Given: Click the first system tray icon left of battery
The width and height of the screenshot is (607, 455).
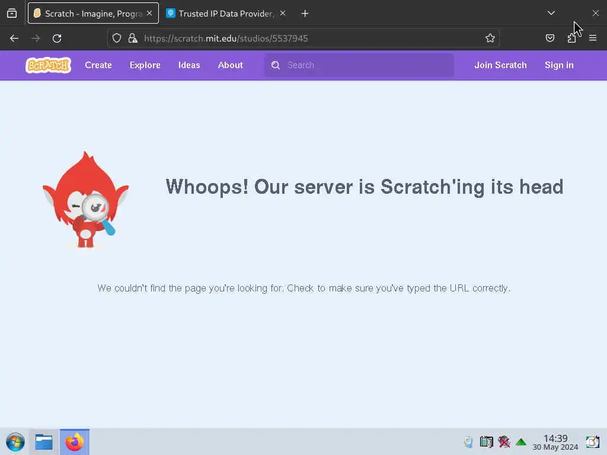Looking at the screenshot, I should coord(468,441).
